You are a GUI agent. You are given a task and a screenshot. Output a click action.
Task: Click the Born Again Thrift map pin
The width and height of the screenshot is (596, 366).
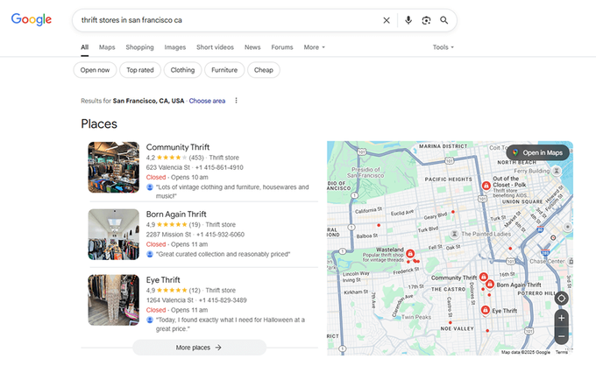[x=490, y=284]
